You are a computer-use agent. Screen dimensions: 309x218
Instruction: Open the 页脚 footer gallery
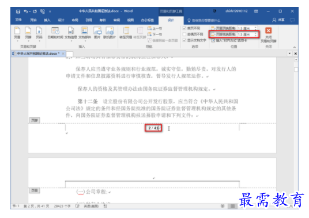click(28, 34)
